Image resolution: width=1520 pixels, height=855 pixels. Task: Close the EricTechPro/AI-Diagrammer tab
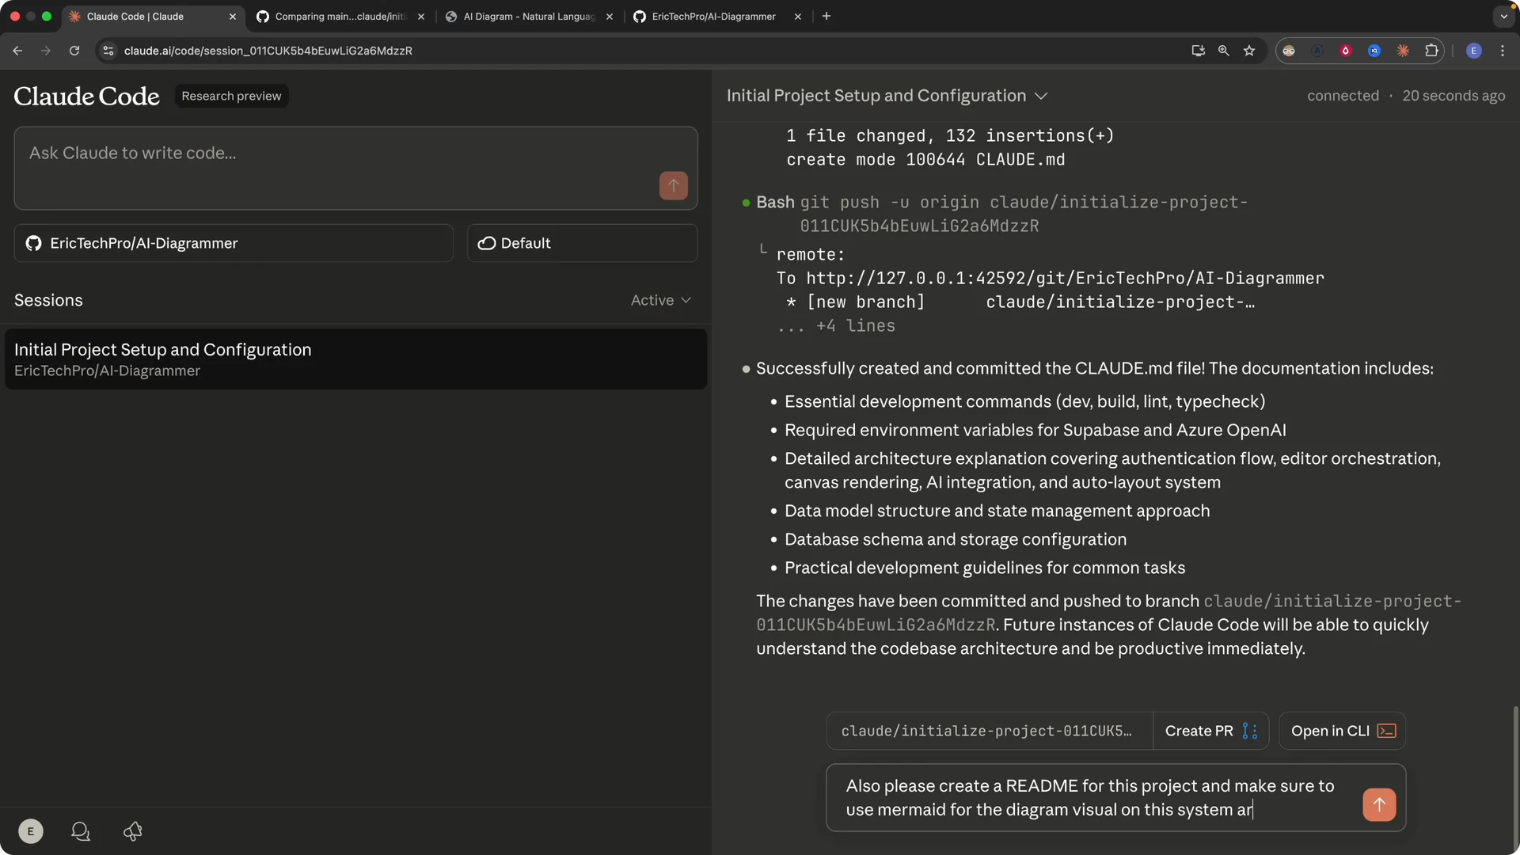tap(798, 16)
